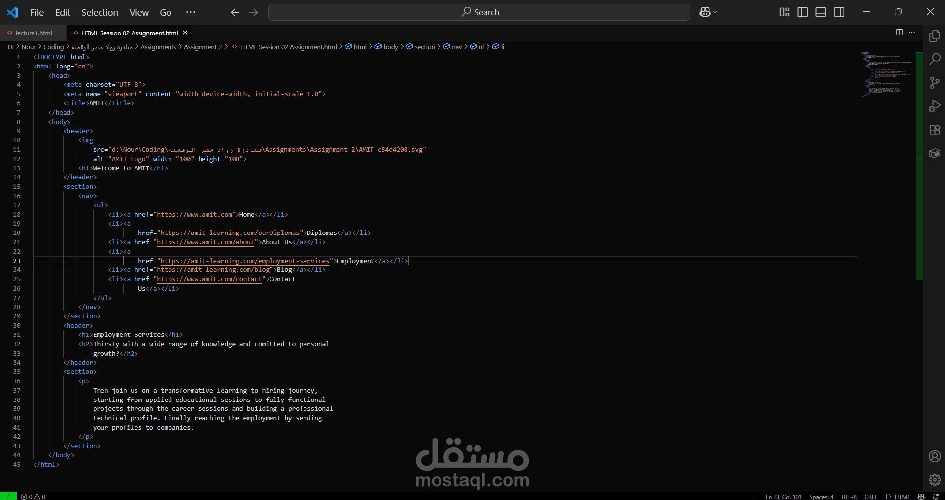
Task: Open the Go menu
Action: tap(166, 12)
